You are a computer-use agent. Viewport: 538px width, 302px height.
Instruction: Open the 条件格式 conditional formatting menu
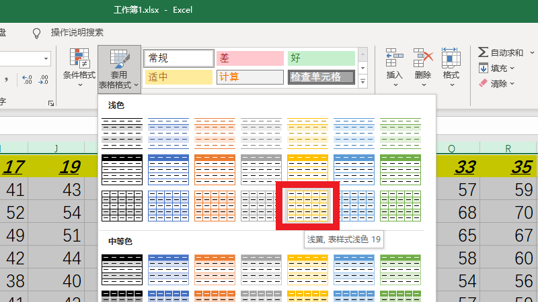(79, 67)
